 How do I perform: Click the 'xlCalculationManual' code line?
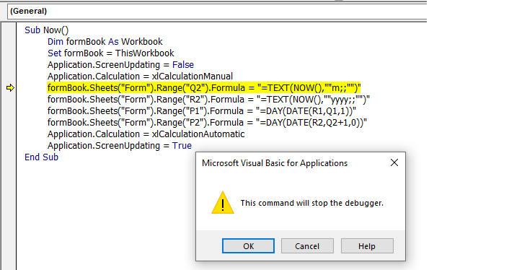click(x=140, y=77)
